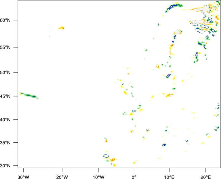Click the 30°N latitude label
Viewport: 221px width, 179px height.
click(x=5, y=166)
